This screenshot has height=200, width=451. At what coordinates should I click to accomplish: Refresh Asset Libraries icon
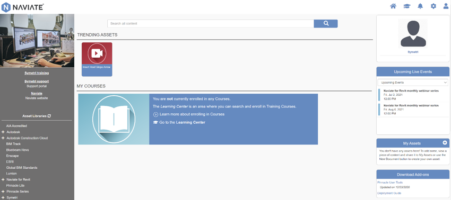[49, 116]
